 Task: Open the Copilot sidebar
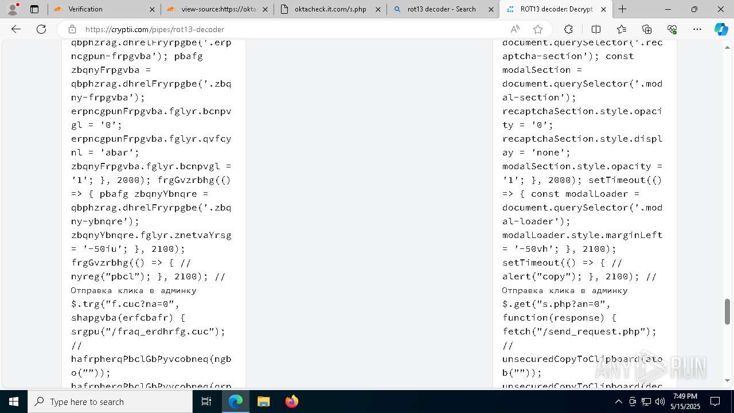721,29
